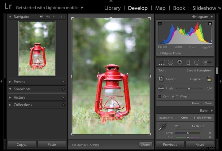
Task: Click the Tint slider handle
Action: tap(188, 137)
